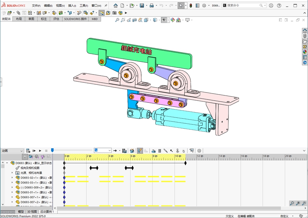Toggle the Hide/Show Items eye button
Screen dimensions: 308x218
[x=164, y=20]
